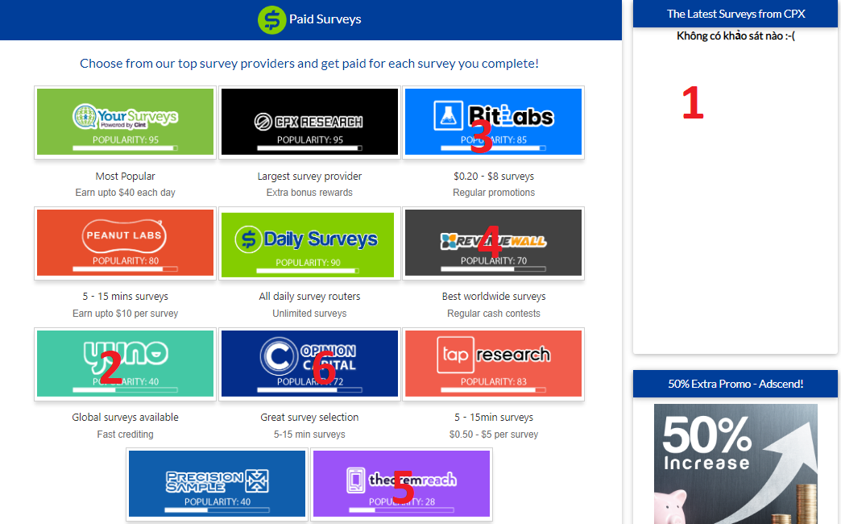Click '$0.50 - $5 per survey' text
Viewport: 841px width, 524px height.
(494, 434)
